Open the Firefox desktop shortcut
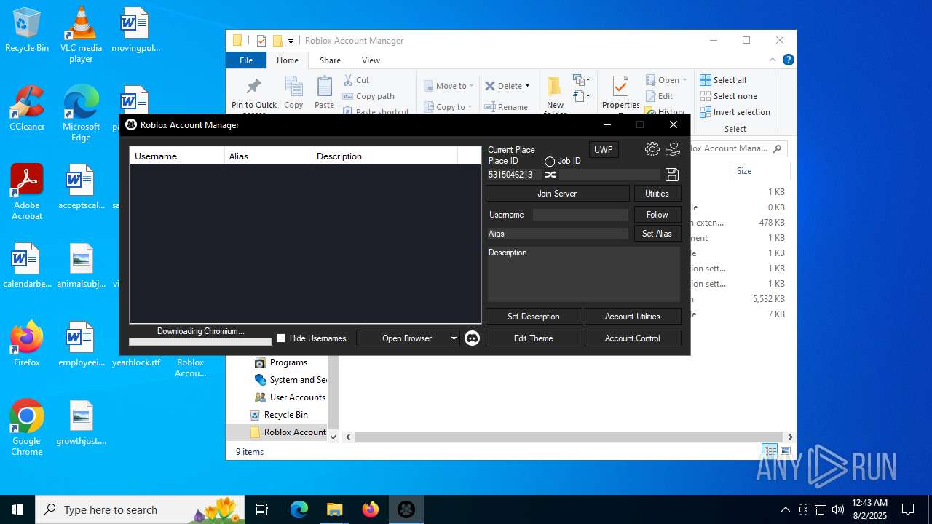 pos(27,344)
